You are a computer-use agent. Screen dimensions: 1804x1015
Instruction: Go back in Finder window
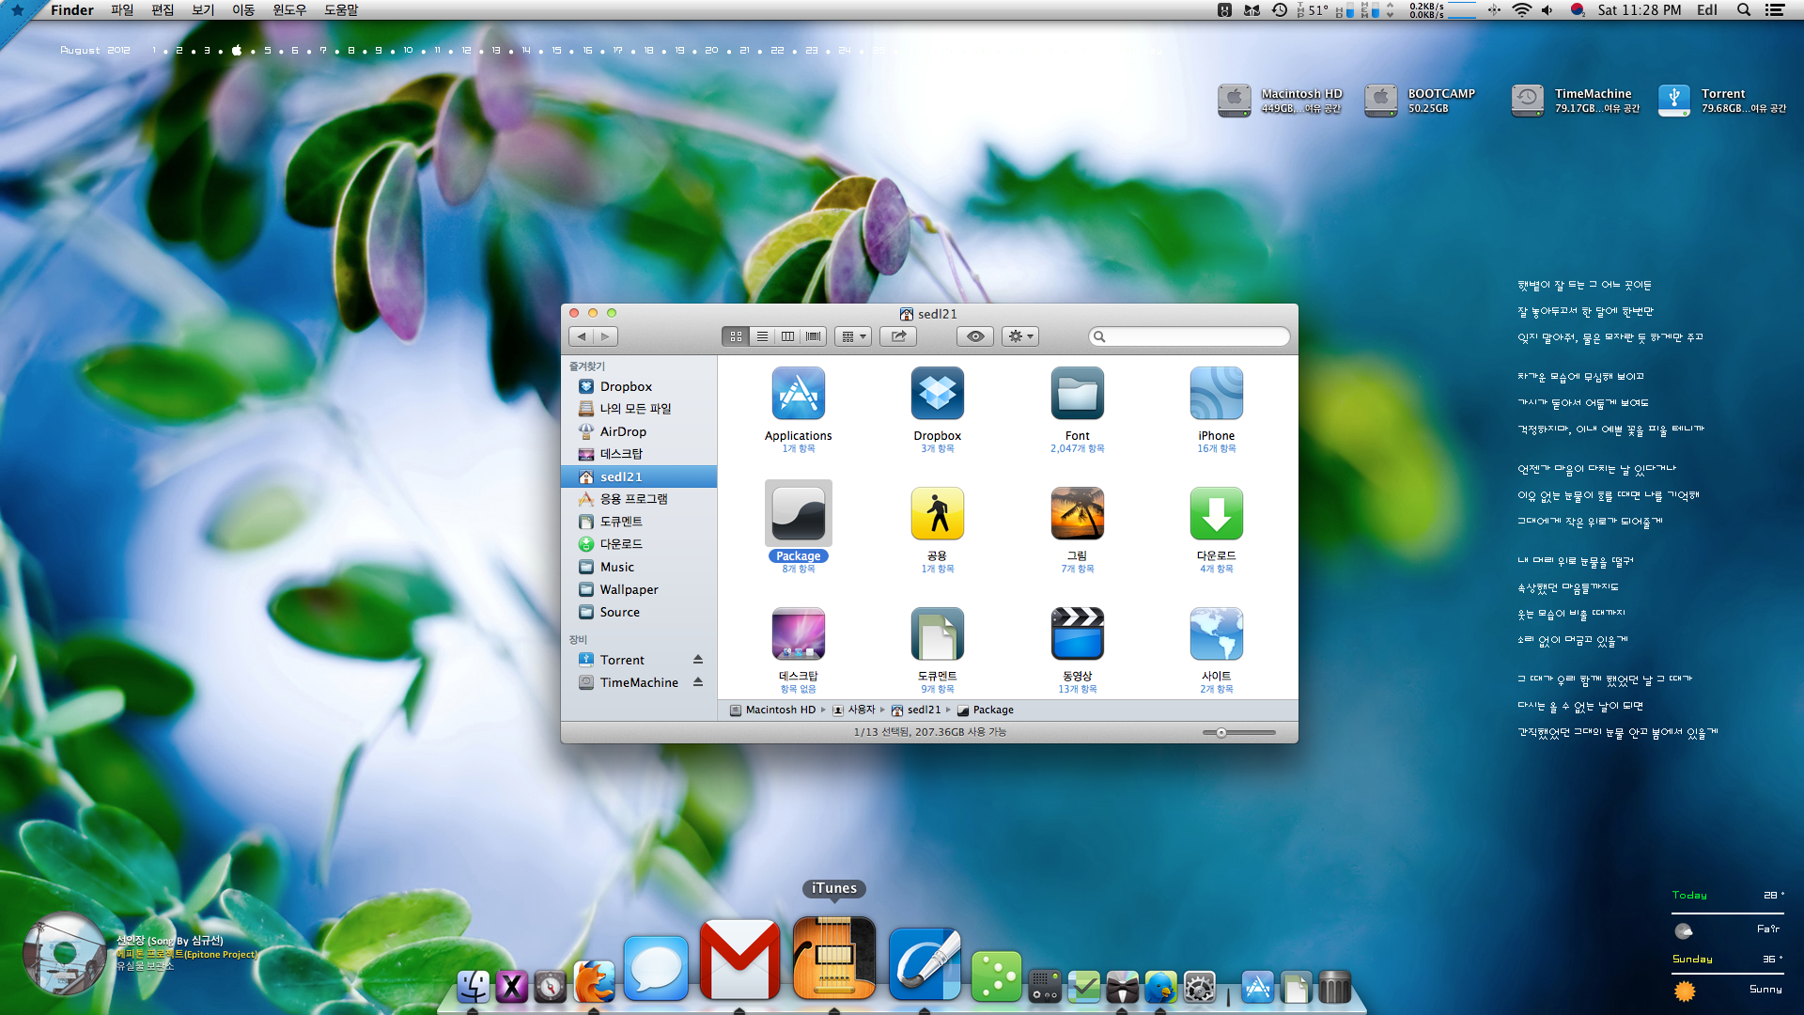(581, 336)
